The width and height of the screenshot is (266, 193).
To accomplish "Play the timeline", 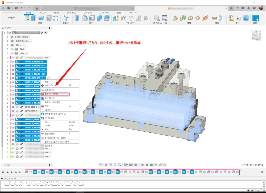I will (x=12, y=172).
